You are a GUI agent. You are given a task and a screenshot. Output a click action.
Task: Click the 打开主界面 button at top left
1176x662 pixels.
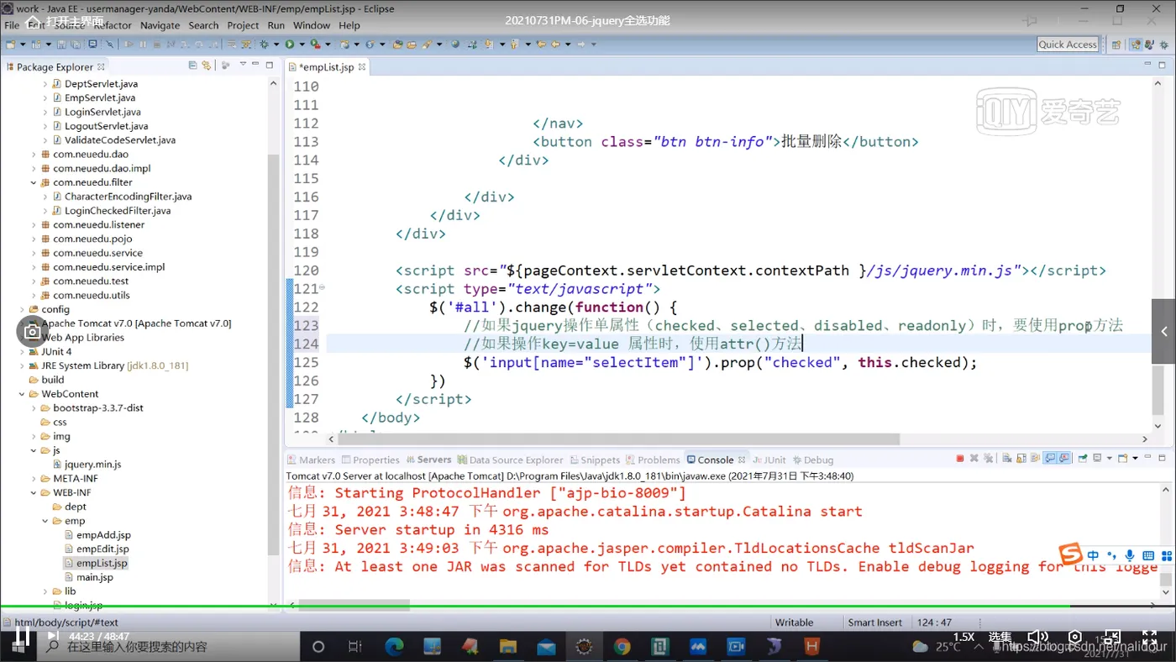66,21
